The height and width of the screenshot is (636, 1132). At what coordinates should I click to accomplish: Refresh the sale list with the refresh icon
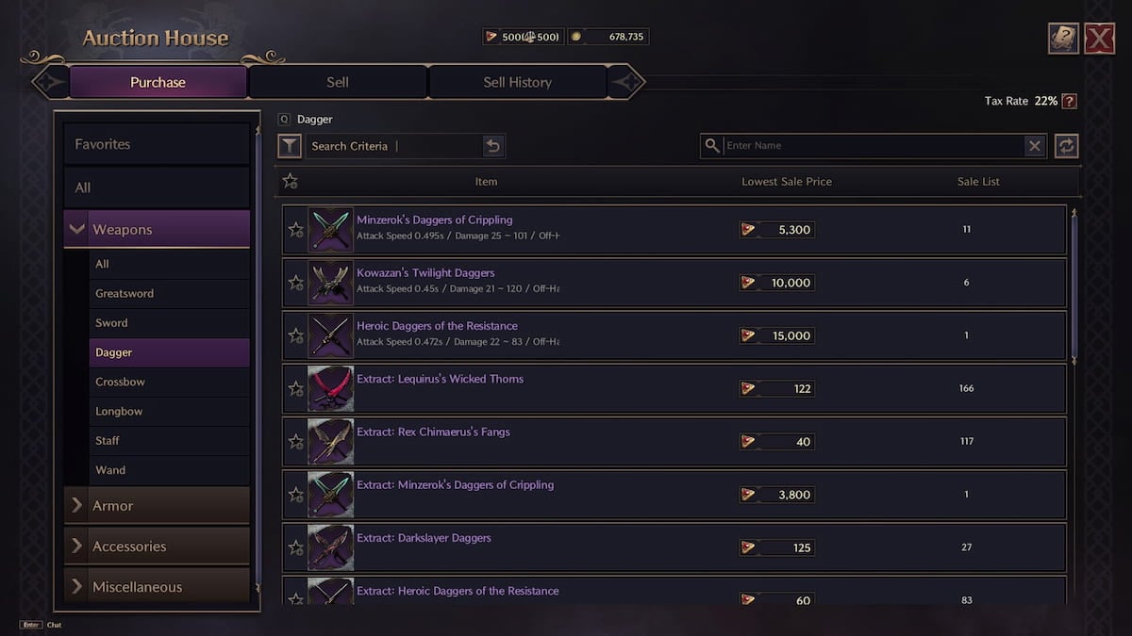click(1067, 146)
